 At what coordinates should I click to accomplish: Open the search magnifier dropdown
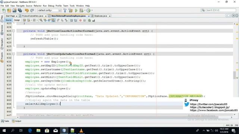tap(204, 10)
